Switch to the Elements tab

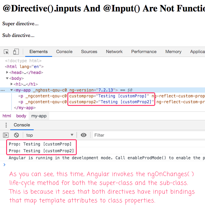[x=39, y=52]
